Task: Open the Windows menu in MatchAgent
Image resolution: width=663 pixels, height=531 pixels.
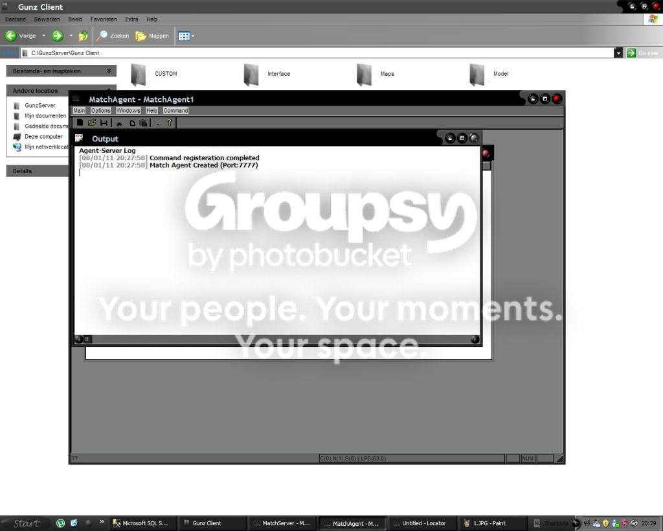Action: pos(128,110)
